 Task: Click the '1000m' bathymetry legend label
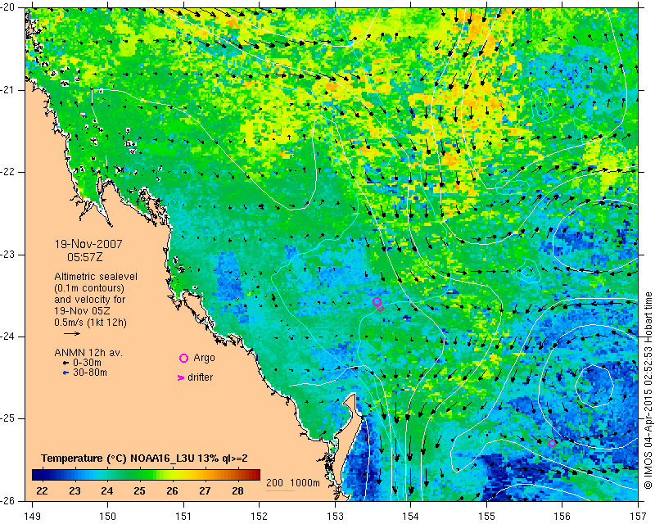click(x=305, y=483)
